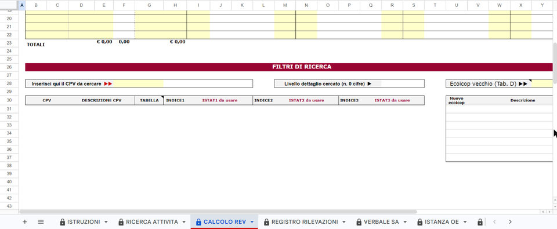Open RICERCA ATTIVITA tab dropdown arrow

pyautogui.click(x=184, y=222)
